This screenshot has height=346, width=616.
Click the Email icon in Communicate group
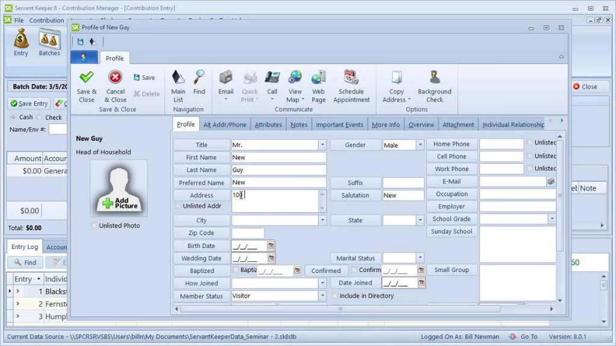(226, 77)
